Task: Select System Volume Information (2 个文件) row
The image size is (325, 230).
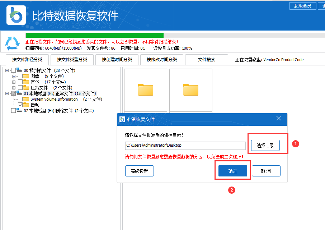Action: [66, 99]
